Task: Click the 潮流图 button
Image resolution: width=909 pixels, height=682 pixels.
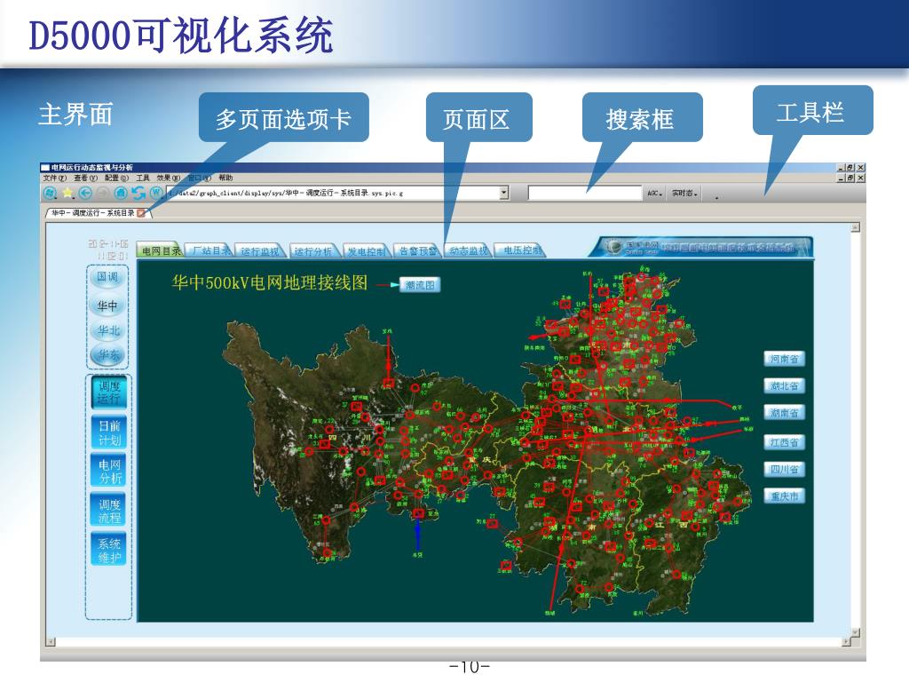Action: point(420,285)
